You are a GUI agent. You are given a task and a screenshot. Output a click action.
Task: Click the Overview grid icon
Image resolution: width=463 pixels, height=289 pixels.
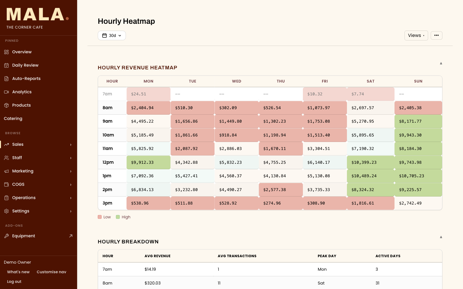coord(6,52)
